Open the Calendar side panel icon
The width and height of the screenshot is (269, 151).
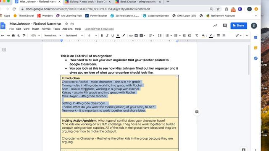pos(256,37)
